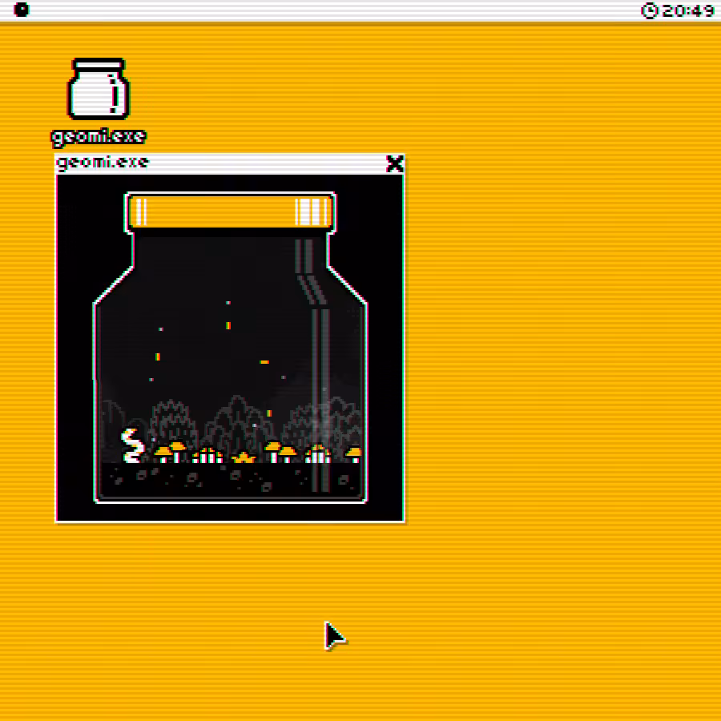The image size is (721, 721).
Task: Click the geomi.exe window title text
Action: pyautogui.click(x=103, y=163)
